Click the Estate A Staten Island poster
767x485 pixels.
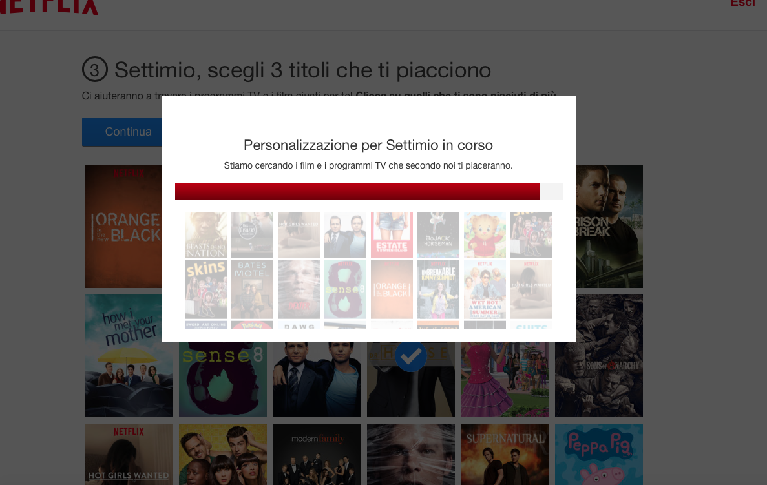[392, 235]
